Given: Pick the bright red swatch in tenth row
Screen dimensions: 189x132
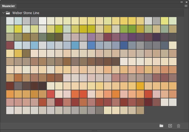Looking at the screenshot, I should point(51,94).
